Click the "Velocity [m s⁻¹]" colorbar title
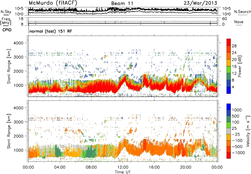251x174 pixels. coord(248,131)
